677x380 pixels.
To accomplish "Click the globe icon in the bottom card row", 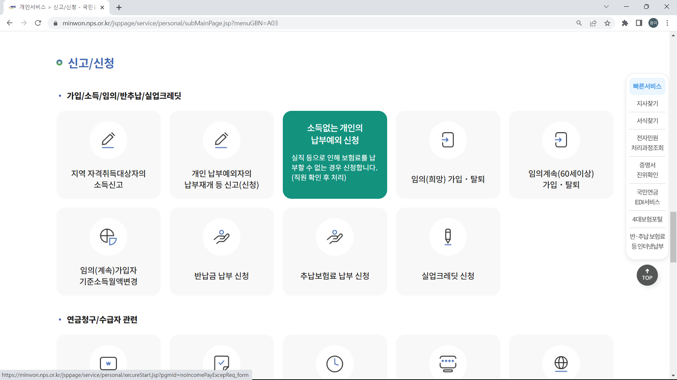I will click(561, 362).
